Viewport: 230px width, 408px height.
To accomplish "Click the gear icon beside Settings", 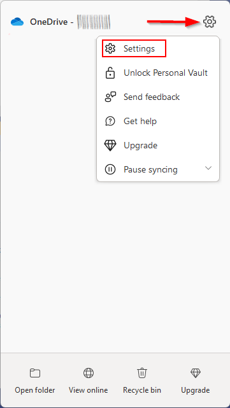I will (110, 48).
